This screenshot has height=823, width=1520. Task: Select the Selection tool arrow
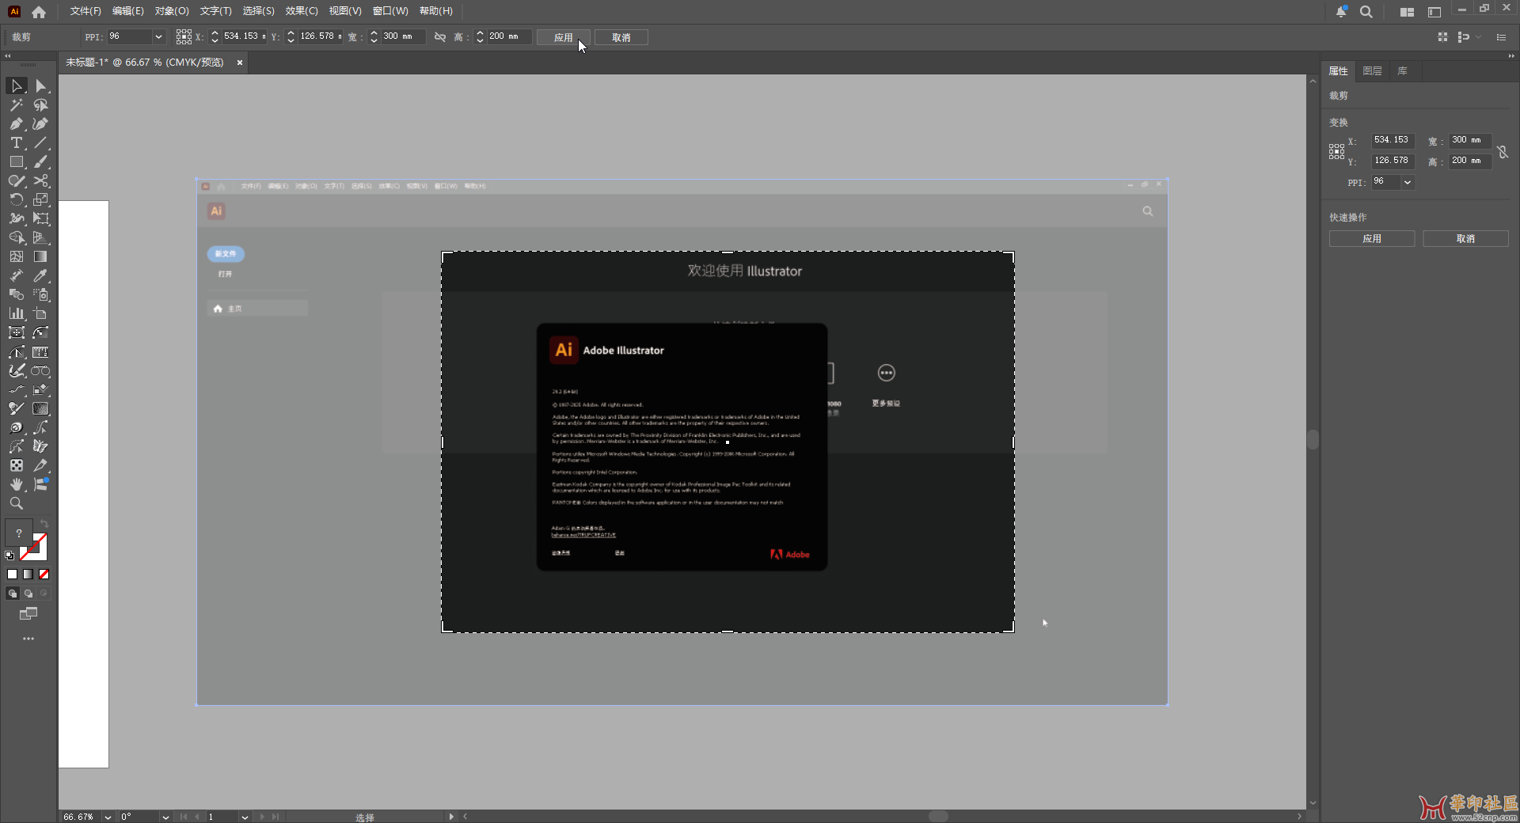coord(17,85)
